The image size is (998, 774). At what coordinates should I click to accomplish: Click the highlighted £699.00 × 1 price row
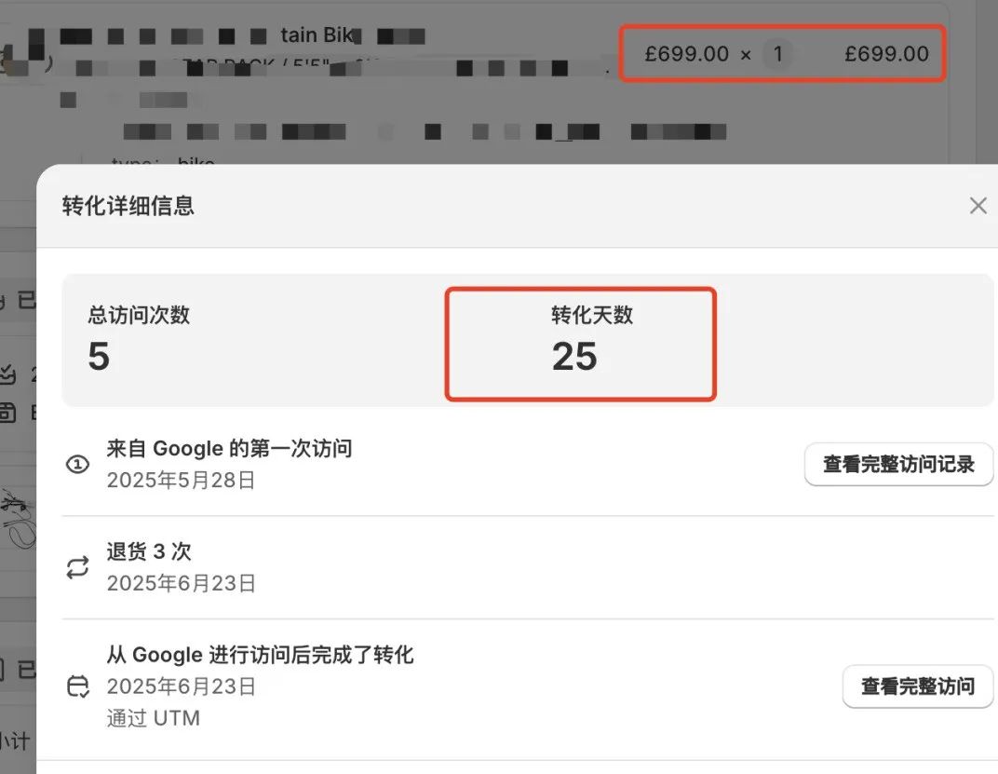(782, 53)
